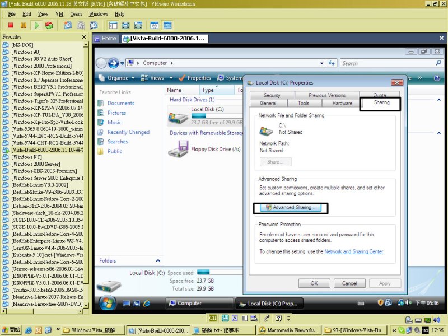Select [Windows 98] in the Favorites list

point(26,52)
